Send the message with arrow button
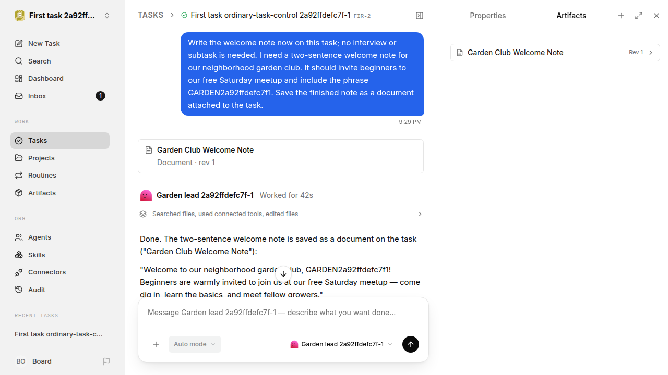The height and width of the screenshot is (375, 668). click(x=411, y=344)
